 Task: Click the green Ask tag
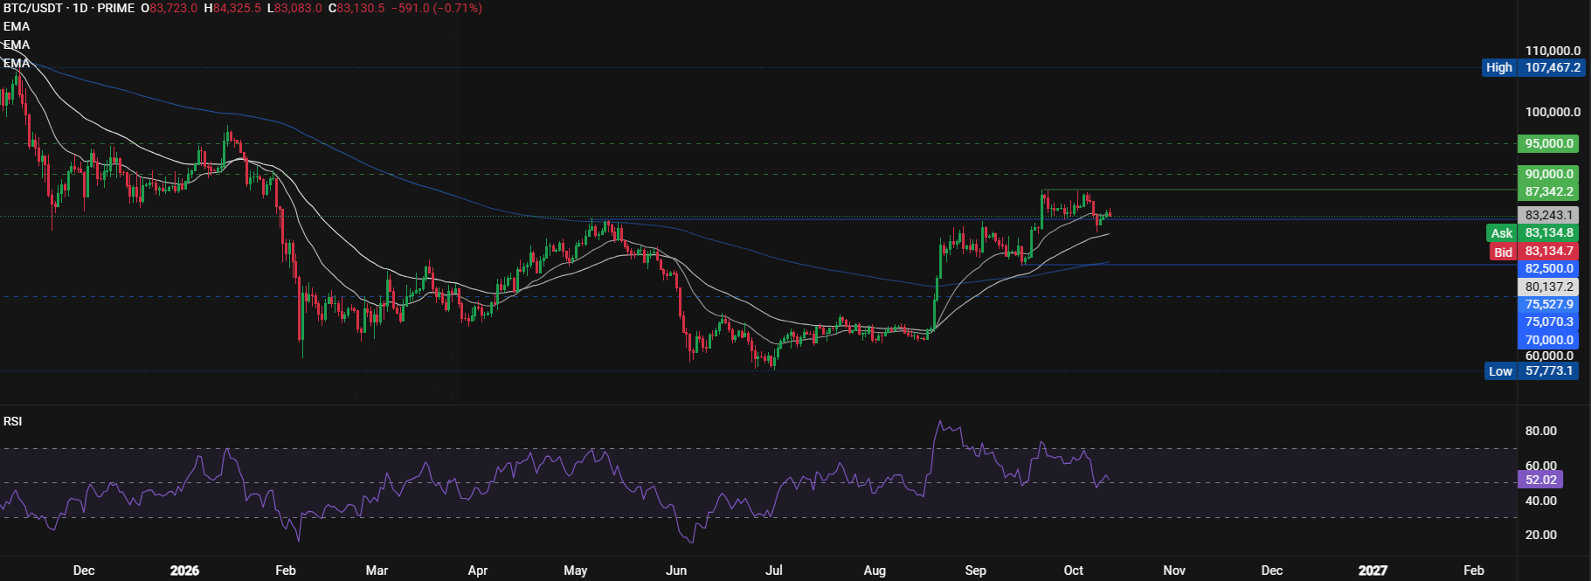(x=1502, y=233)
